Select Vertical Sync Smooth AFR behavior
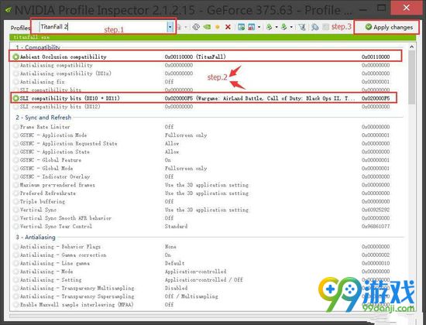This screenshot has height=325, width=426. [x=205, y=218]
